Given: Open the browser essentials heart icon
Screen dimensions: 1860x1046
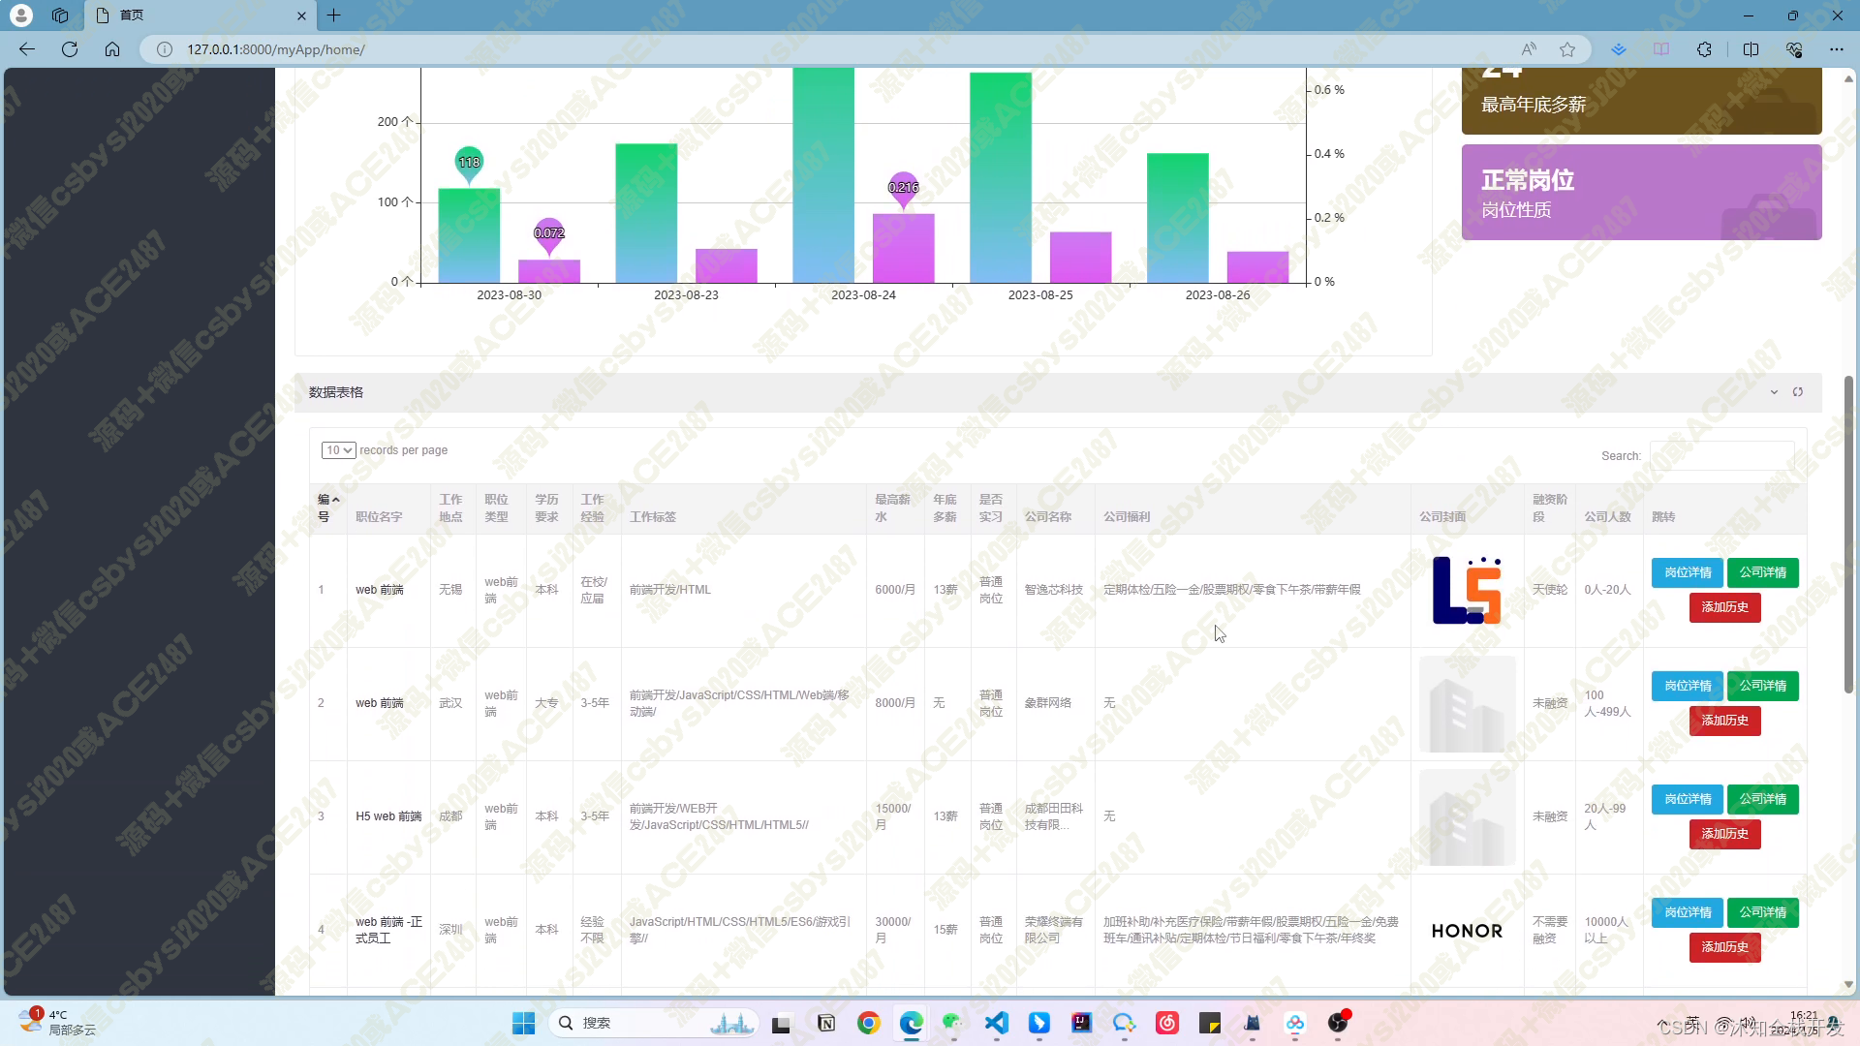Looking at the screenshot, I should 1794,49.
